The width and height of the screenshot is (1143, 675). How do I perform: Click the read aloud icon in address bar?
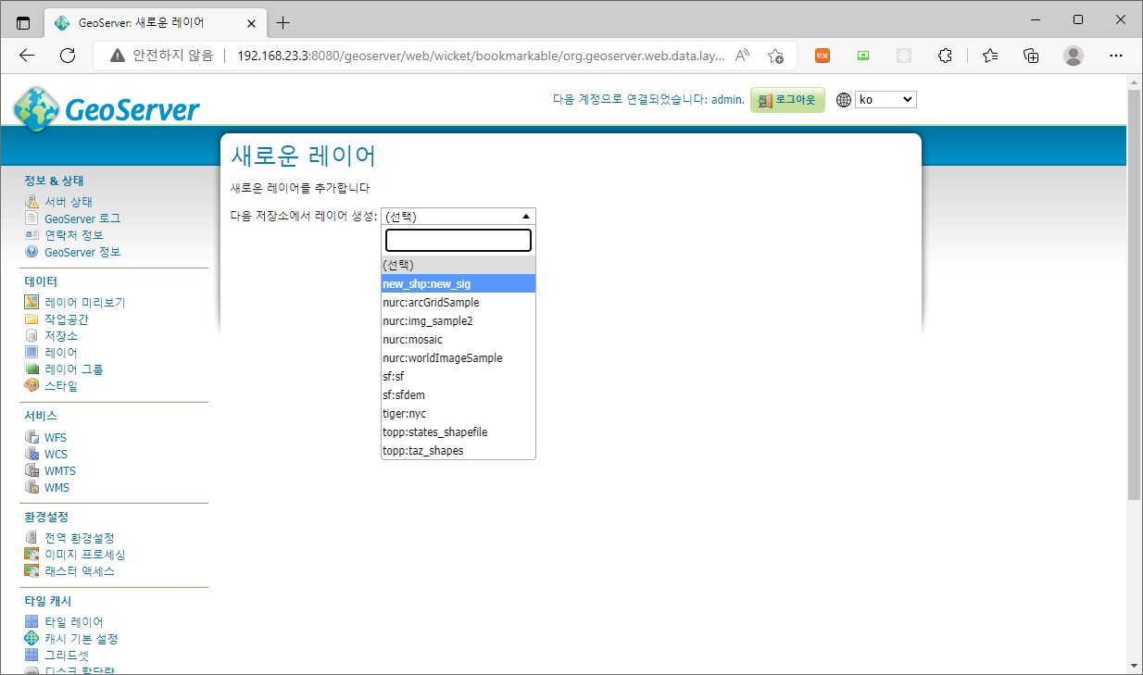pos(742,56)
